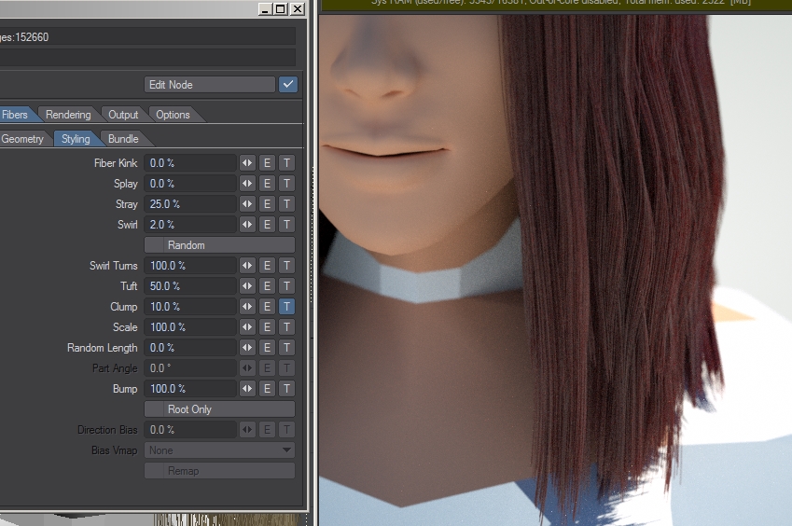Open texture T button for Swirl Turns
Screen dimensions: 792x526
click(286, 266)
